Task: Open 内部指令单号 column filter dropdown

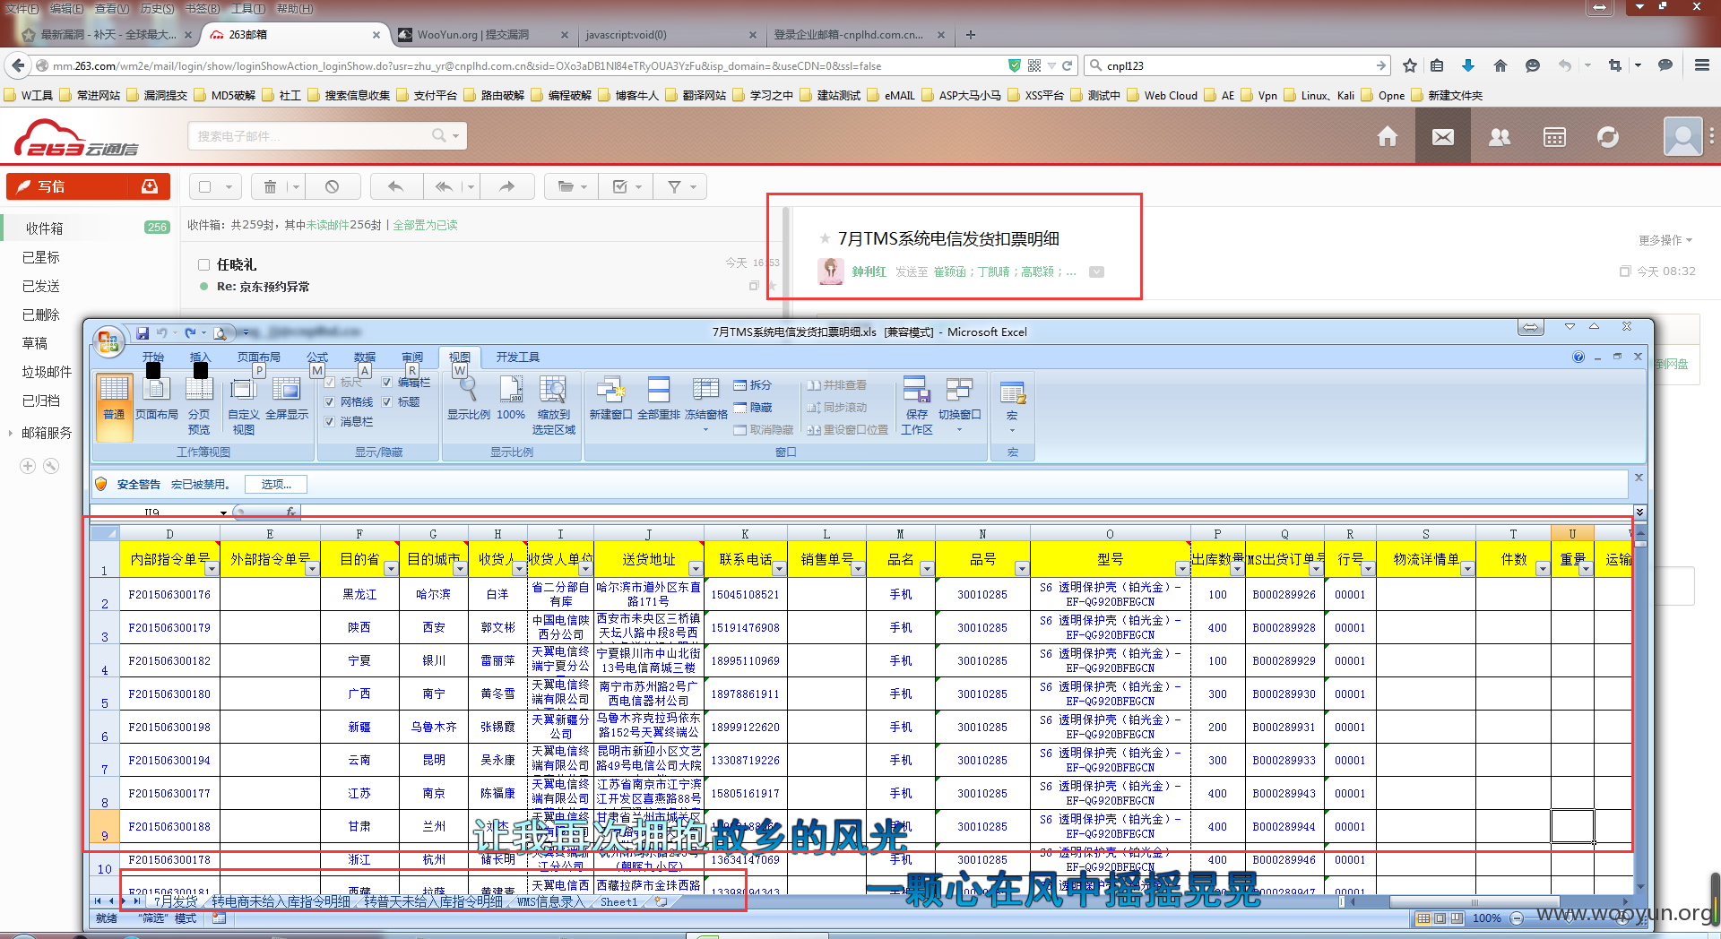Action: 212,569
